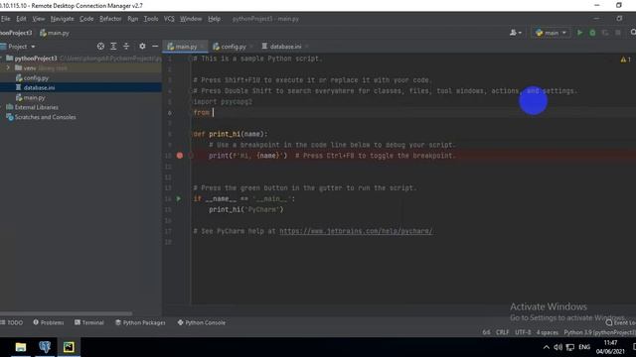Click the network icon in system tray
This screenshot has height=357, width=636.
click(569, 347)
